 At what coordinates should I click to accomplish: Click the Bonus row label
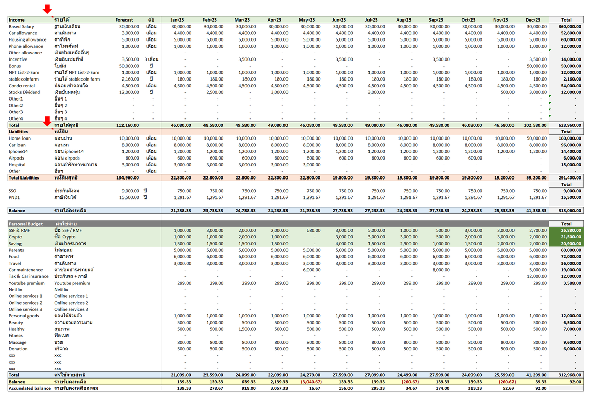15,66
